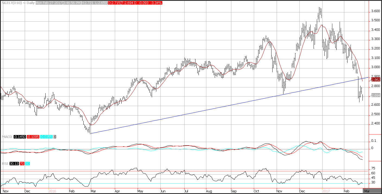The width and height of the screenshot is (382, 194).
Task: Select the RSI 30.13 value badge
Action: point(14,163)
